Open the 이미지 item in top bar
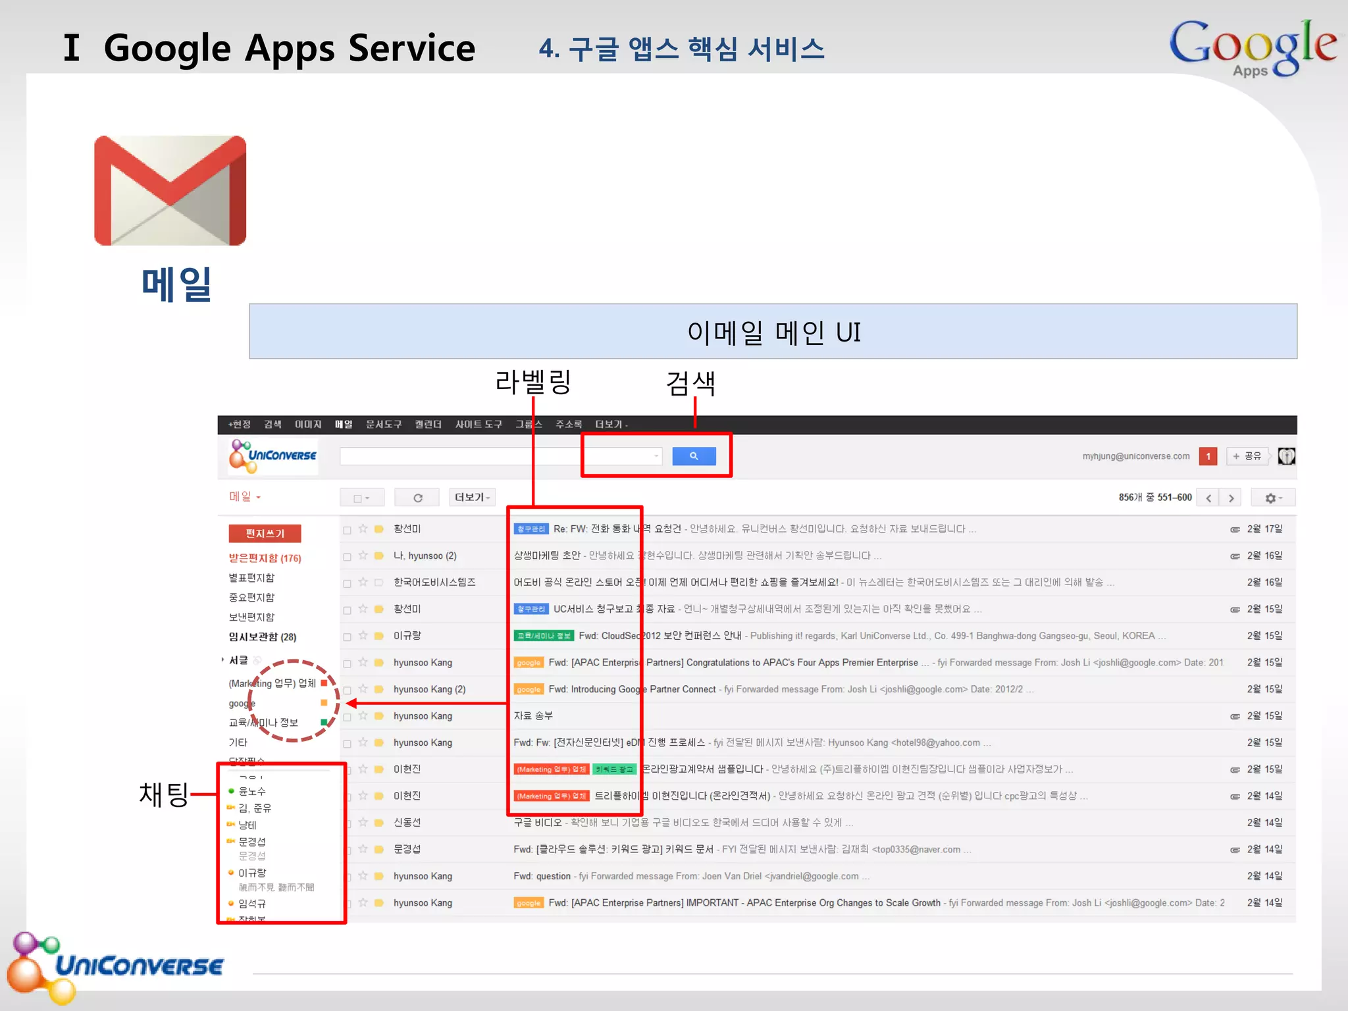This screenshot has width=1348, height=1011. pyautogui.click(x=308, y=425)
